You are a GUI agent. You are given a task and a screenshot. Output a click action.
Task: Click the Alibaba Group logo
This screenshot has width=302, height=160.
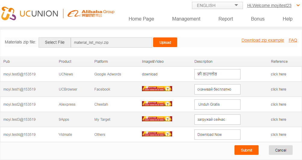[x=91, y=14]
